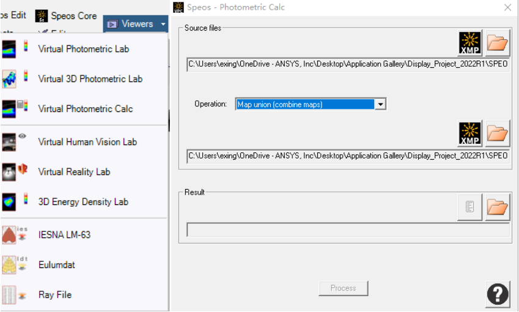The height and width of the screenshot is (312, 519).
Task: Click Eulumdat ldt icon
Action: pyautogui.click(x=9, y=265)
